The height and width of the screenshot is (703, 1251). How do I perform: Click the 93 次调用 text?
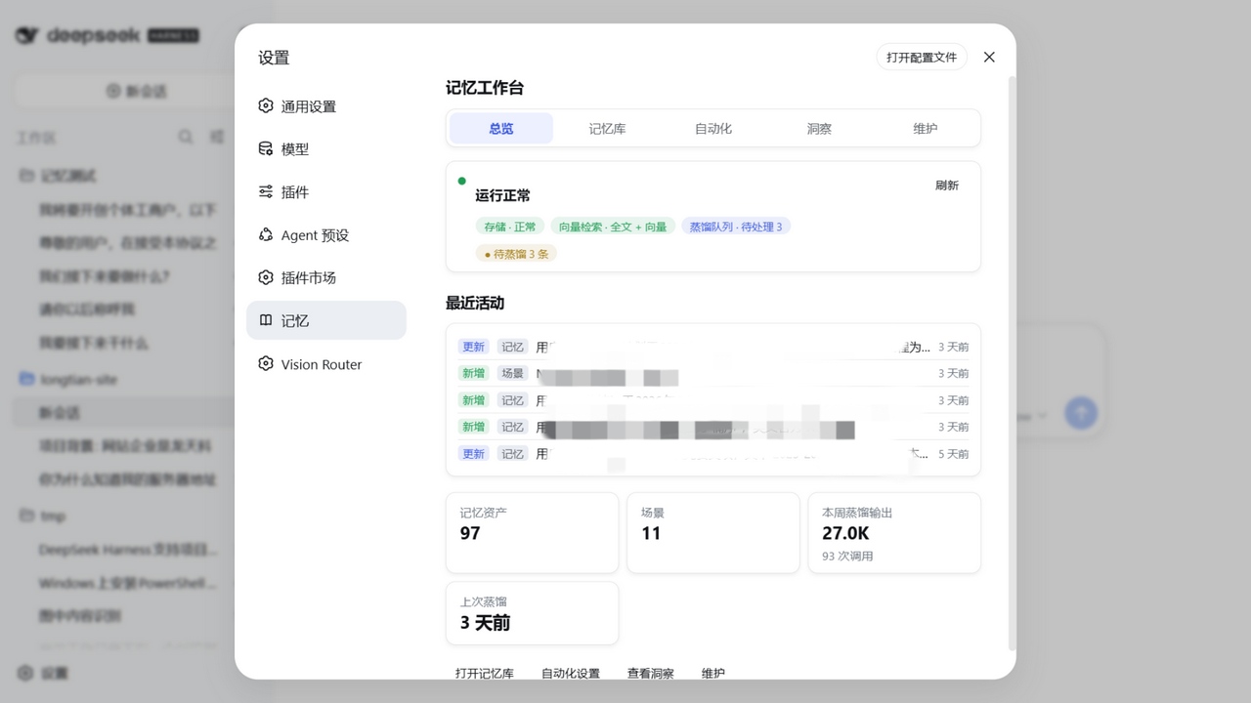[x=847, y=557]
